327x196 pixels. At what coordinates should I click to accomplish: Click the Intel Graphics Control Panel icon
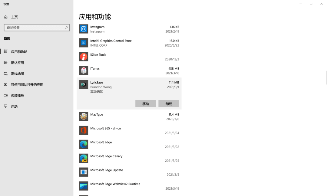pyautogui.click(x=84, y=43)
